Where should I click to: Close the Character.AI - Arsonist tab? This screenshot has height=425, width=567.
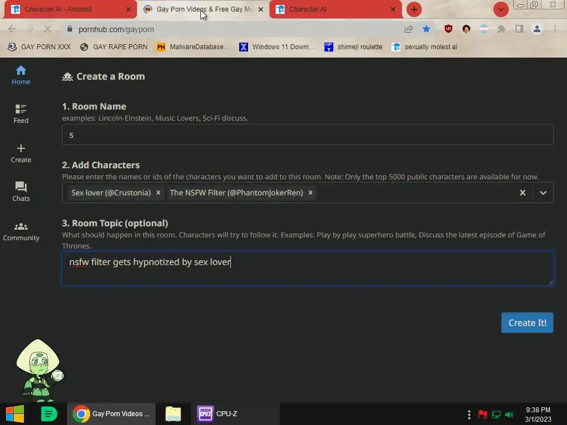[x=128, y=9]
